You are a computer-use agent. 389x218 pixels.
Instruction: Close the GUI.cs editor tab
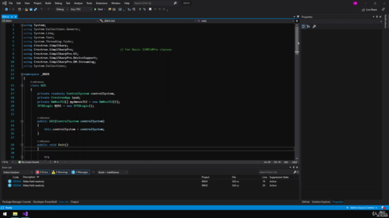(x=15, y=17)
